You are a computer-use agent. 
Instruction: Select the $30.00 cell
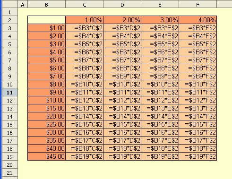pyautogui.click(x=46, y=132)
